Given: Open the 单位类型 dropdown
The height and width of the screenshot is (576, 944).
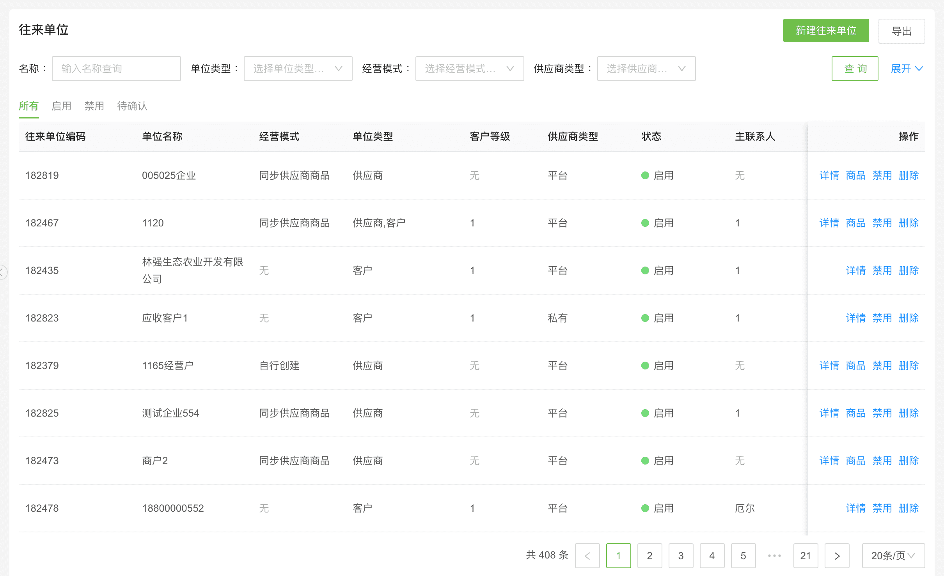Looking at the screenshot, I should [x=298, y=69].
